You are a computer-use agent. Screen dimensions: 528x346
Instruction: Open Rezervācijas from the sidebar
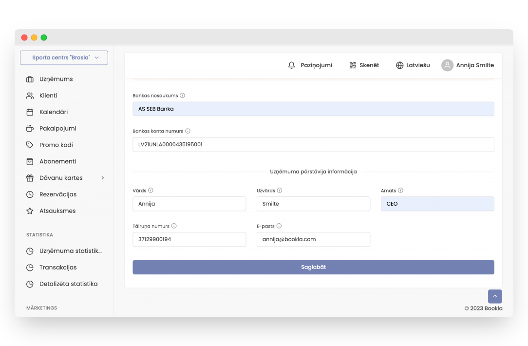pyautogui.click(x=58, y=194)
